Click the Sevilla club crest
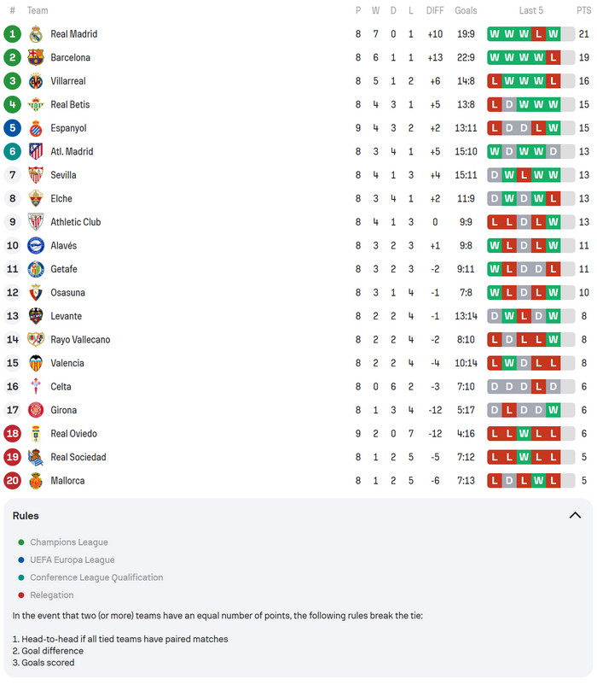 (36, 175)
